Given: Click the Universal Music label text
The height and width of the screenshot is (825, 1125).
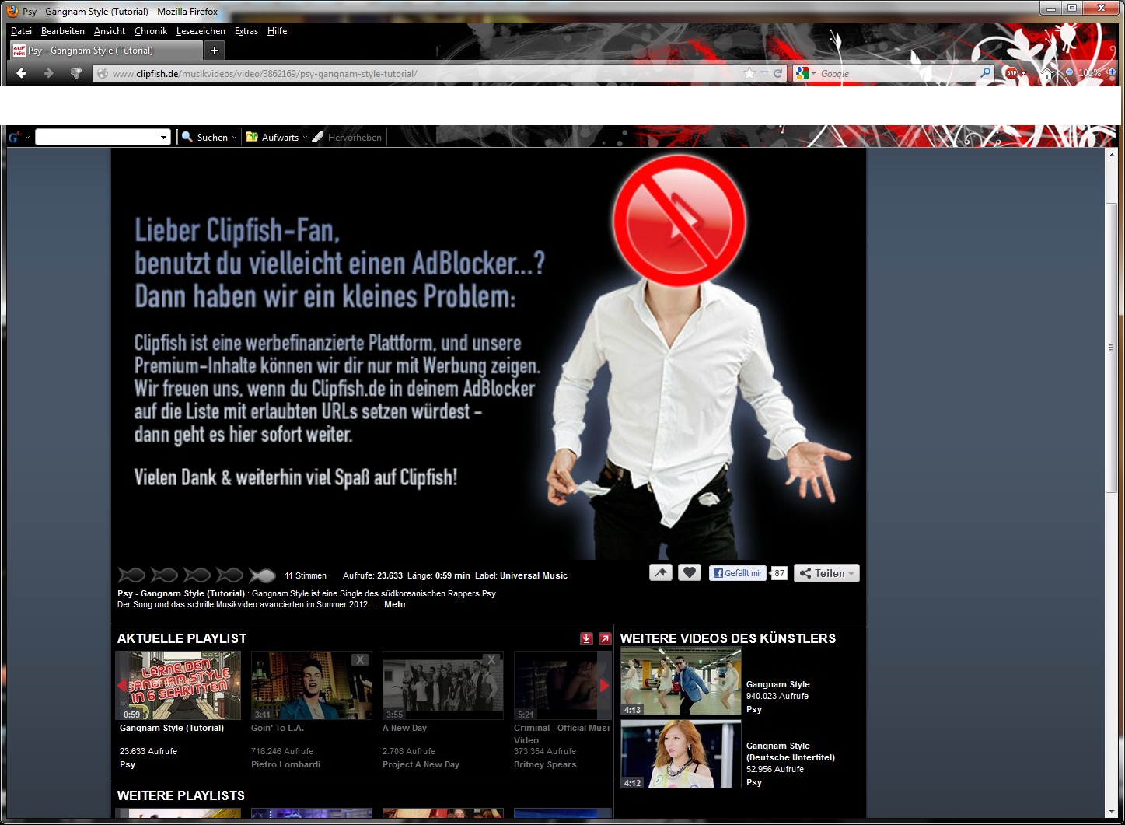Looking at the screenshot, I should 533,575.
